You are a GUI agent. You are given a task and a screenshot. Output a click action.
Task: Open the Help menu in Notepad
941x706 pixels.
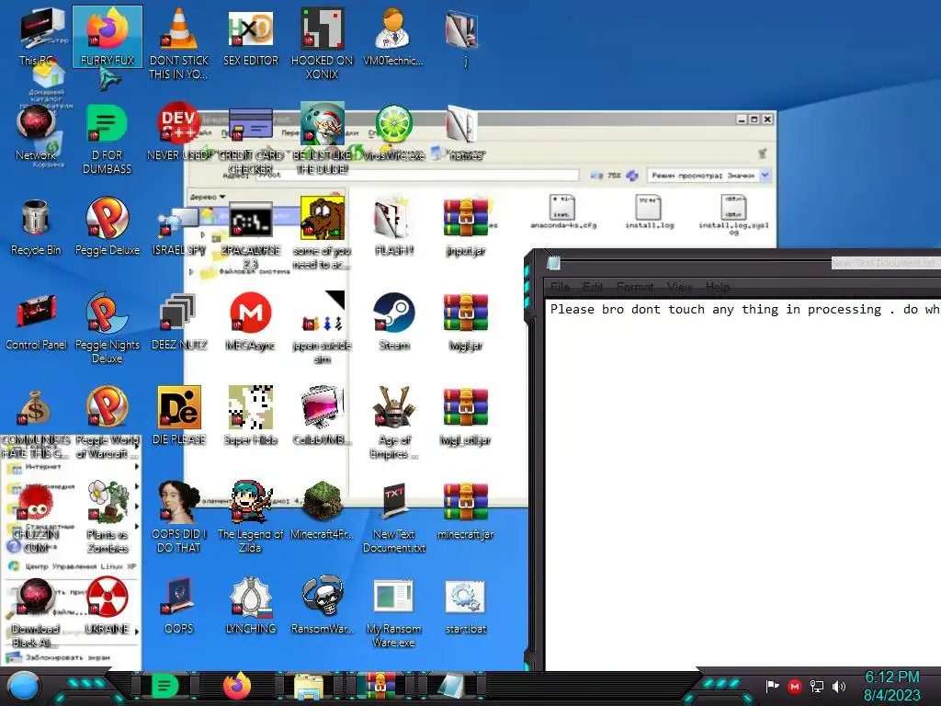718,287
